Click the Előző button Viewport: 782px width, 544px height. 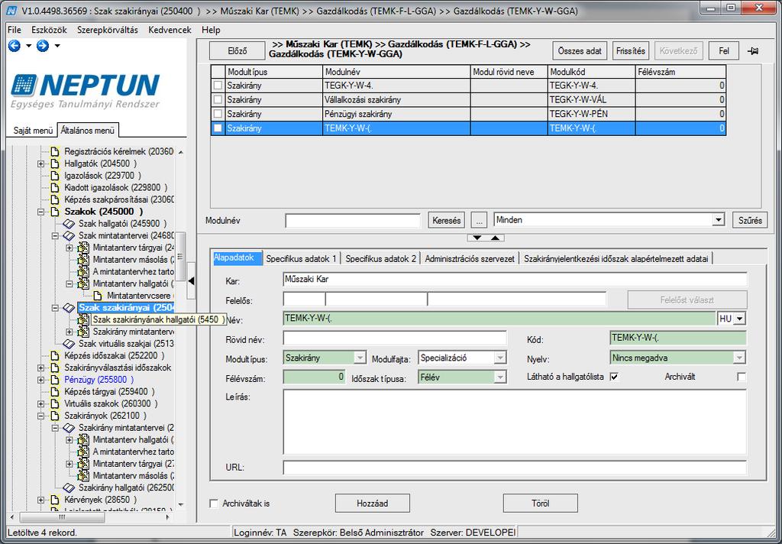[x=238, y=51]
